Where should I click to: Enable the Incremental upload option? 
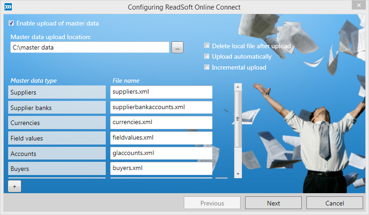click(207, 67)
